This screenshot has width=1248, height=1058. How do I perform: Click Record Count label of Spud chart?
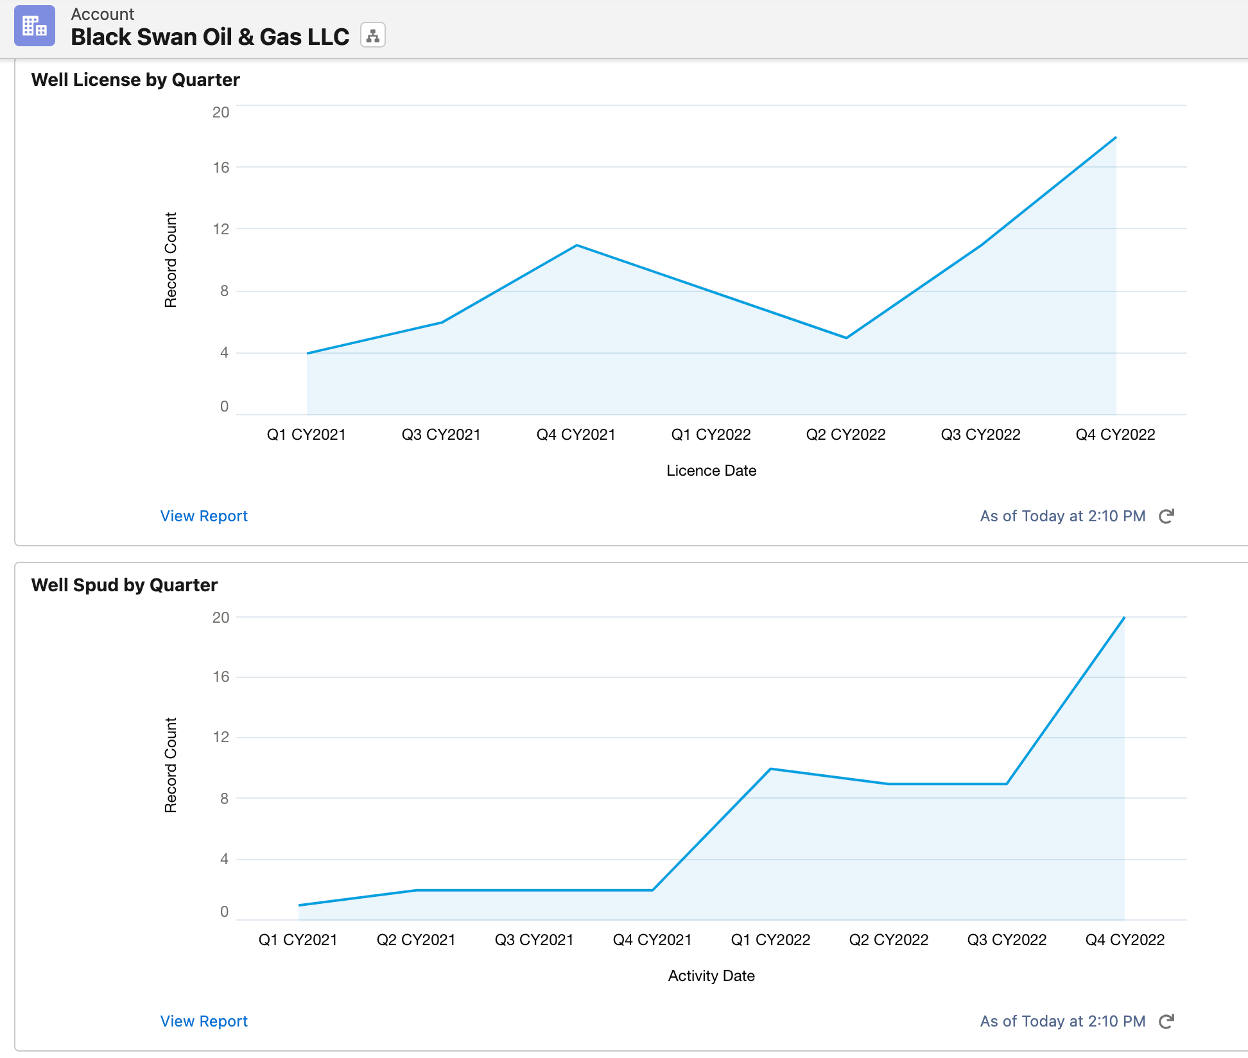170,765
